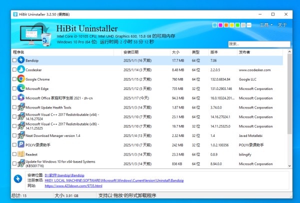Sort by 版本 column header
The image size is (300, 203).
point(222,52)
